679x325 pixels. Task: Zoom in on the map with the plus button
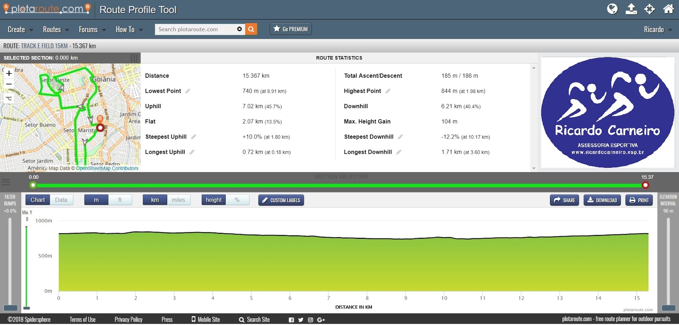[x=9, y=73]
